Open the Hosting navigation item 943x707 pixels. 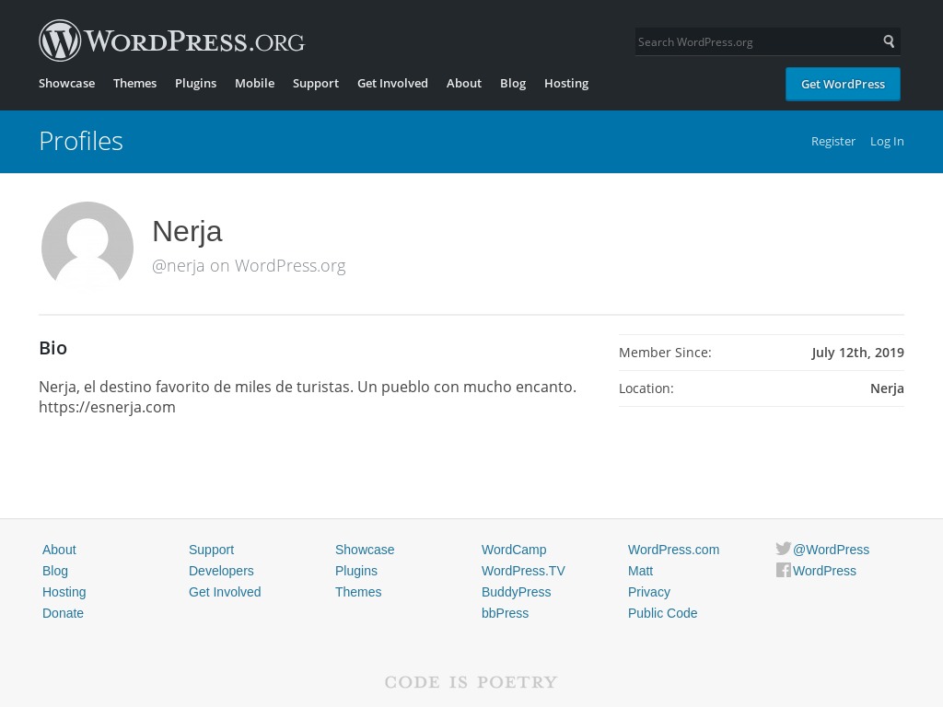565,83
